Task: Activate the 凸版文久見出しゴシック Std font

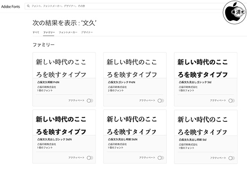Action: [x=232, y=100]
